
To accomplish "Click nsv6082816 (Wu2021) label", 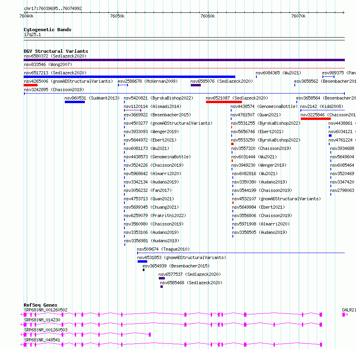I will coord(255,174).
